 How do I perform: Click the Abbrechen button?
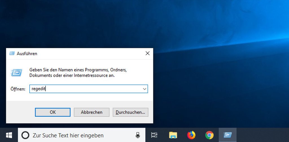[92, 112]
